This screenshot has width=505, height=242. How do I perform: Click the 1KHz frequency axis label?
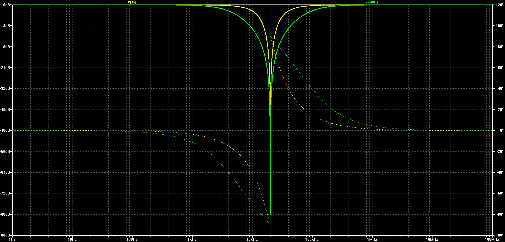(192, 240)
